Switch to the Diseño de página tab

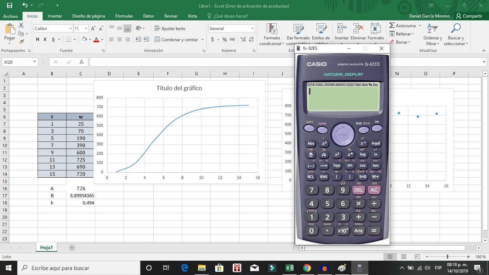click(89, 16)
